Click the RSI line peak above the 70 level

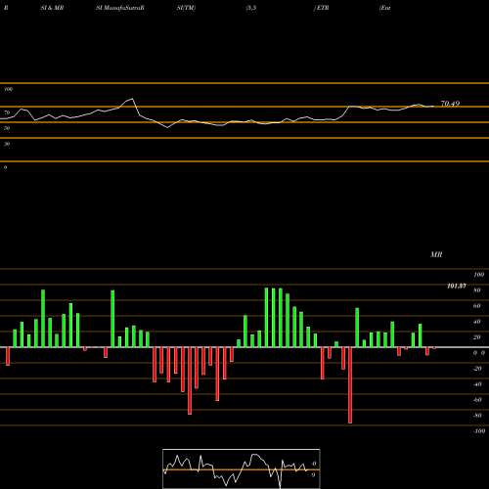[x=132, y=99]
